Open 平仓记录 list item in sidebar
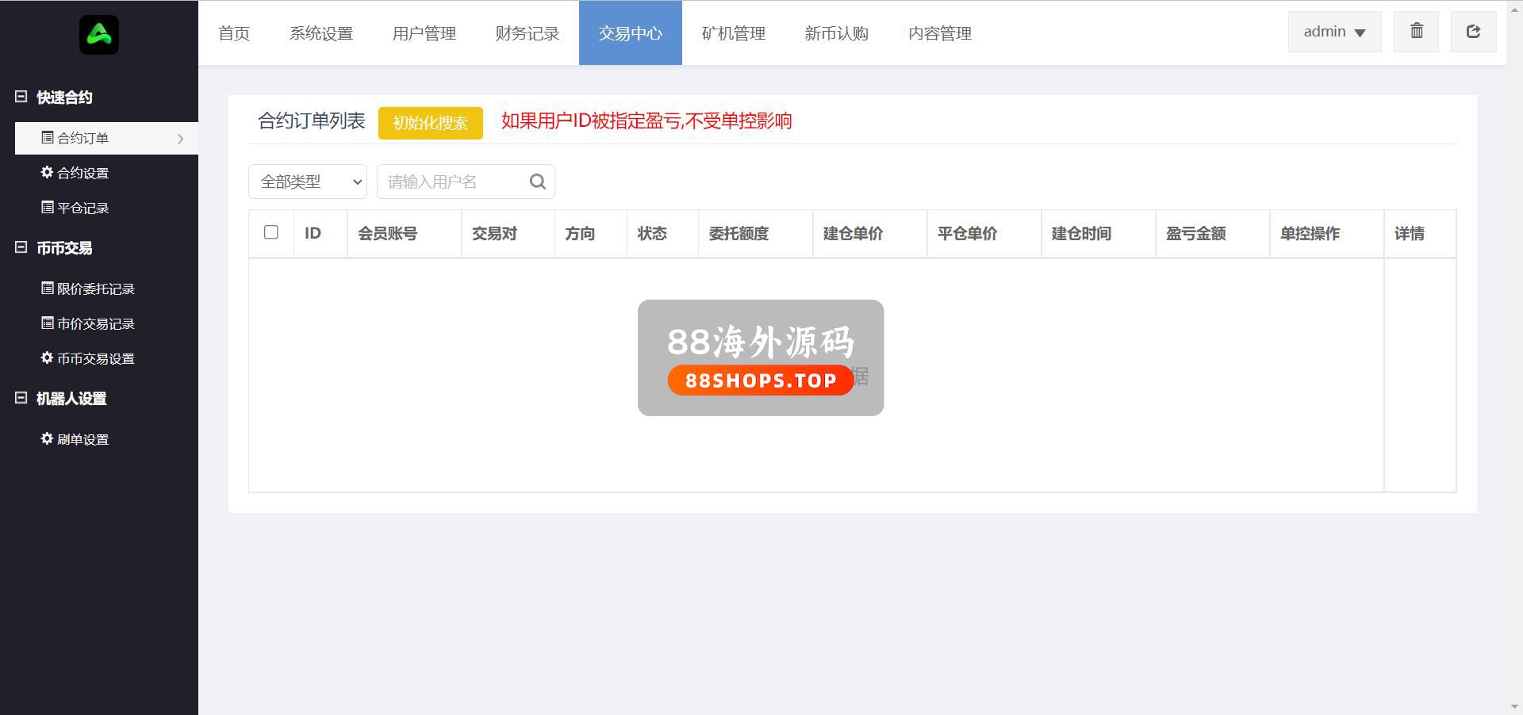The width and height of the screenshot is (1523, 715). 75,208
